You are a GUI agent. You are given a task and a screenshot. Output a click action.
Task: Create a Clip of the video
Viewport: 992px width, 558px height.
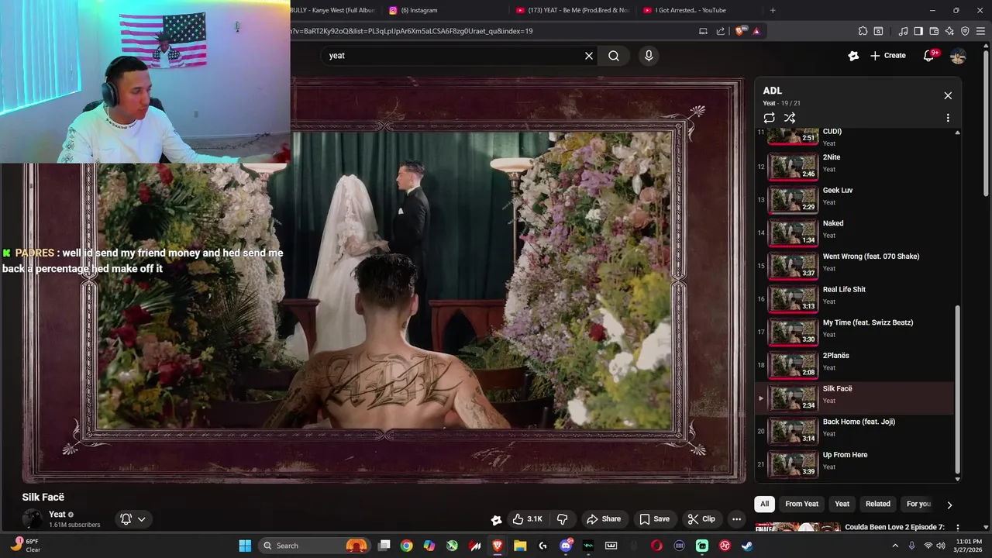(x=701, y=519)
